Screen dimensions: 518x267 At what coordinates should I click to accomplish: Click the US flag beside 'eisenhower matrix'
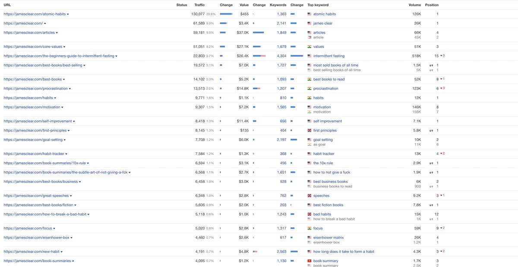click(309, 238)
